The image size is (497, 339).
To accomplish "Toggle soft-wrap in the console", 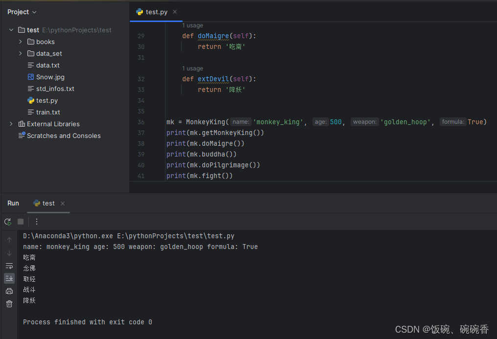I will pyautogui.click(x=9, y=266).
